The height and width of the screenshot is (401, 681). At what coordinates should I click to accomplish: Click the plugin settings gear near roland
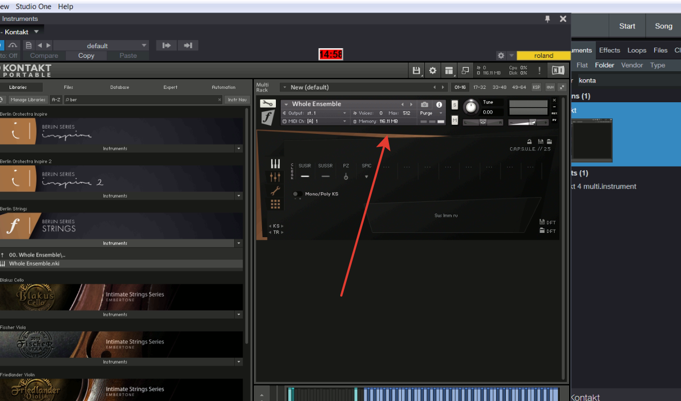[500, 55]
